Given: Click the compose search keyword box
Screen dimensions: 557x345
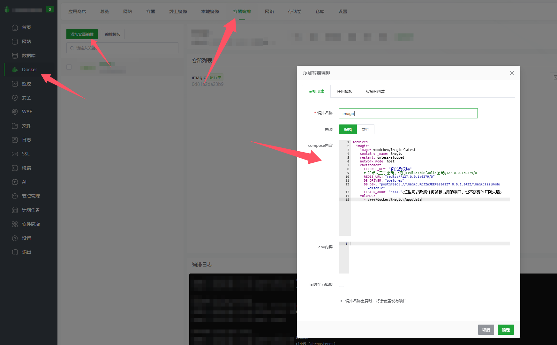Looking at the screenshot, I should 122,48.
